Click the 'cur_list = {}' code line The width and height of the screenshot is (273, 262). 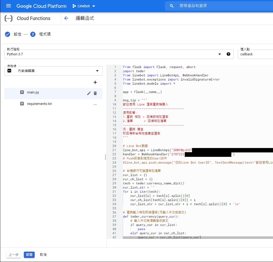click(135, 175)
